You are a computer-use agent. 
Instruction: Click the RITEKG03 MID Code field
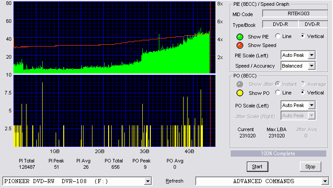[295, 13]
